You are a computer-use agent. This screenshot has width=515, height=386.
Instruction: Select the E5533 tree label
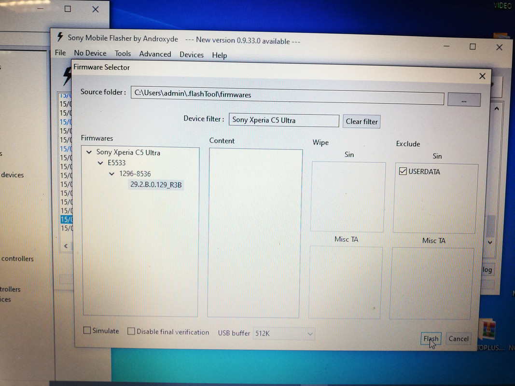pyautogui.click(x=117, y=163)
